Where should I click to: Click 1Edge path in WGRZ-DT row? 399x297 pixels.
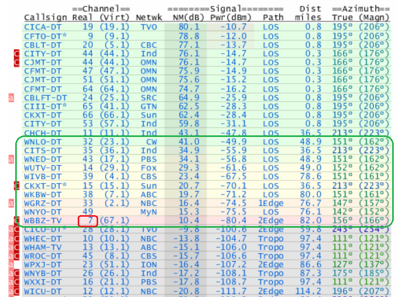pyautogui.click(x=270, y=203)
